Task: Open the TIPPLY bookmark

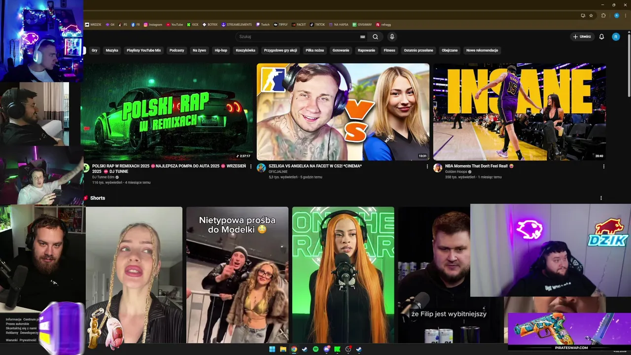Action: click(x=280, y=24)
